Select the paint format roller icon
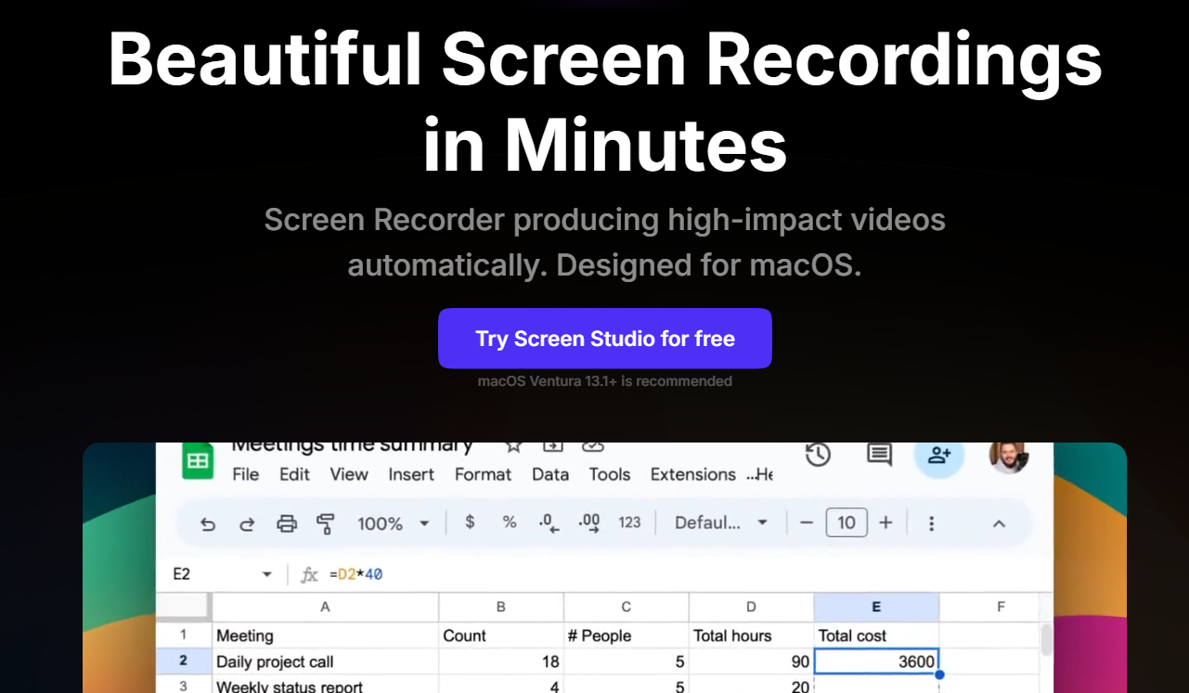This screenshot has width=1189, height=693. point(326,523)
